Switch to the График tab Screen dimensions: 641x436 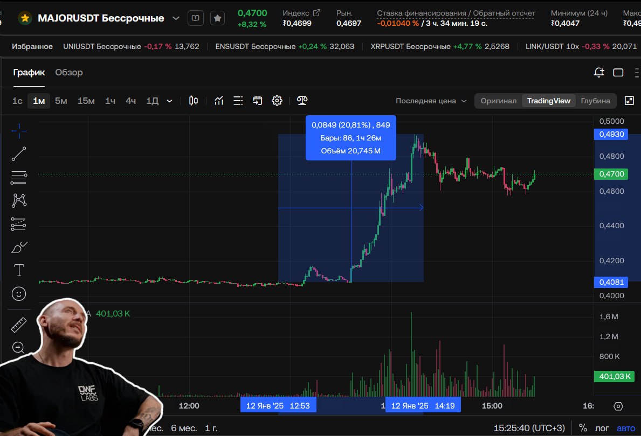(29, 72)
